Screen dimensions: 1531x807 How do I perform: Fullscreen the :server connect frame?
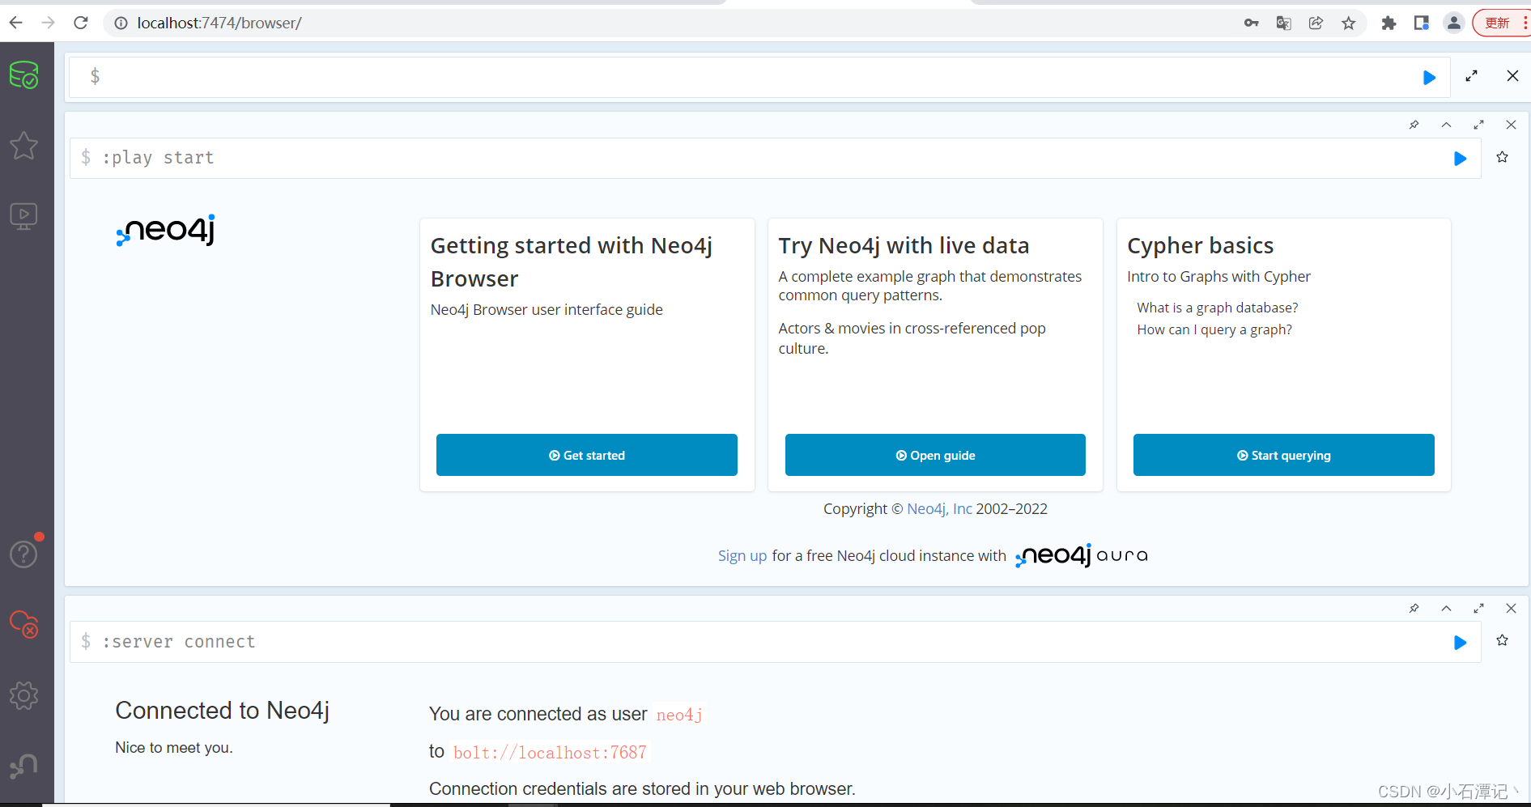pos(1478,609)
